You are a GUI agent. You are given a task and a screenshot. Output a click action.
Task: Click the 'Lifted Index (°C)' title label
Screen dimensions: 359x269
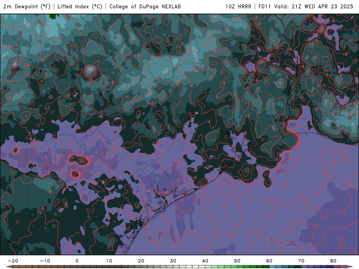click(x=80, y=6)
